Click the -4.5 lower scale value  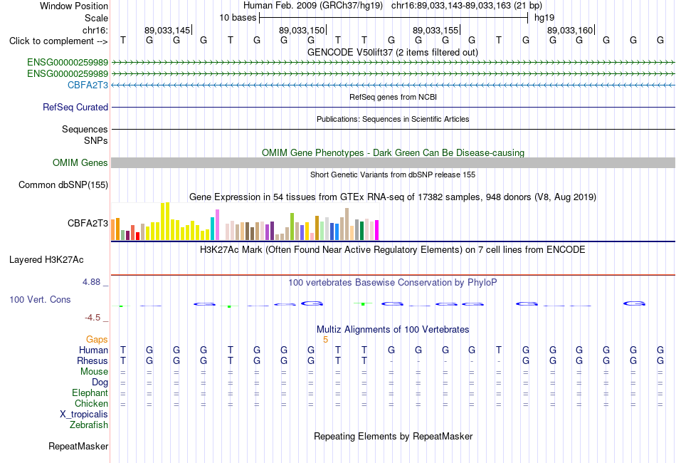click(93, 318)
